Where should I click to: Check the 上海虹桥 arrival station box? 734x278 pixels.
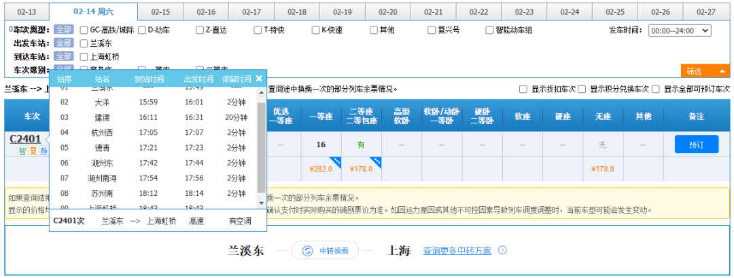(x=84, y=56)
